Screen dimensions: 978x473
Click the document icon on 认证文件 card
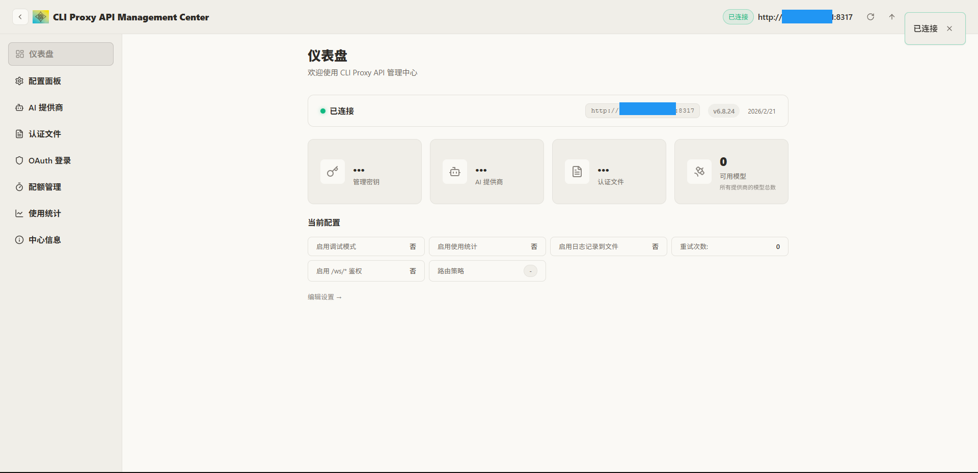tap(577, 172)
